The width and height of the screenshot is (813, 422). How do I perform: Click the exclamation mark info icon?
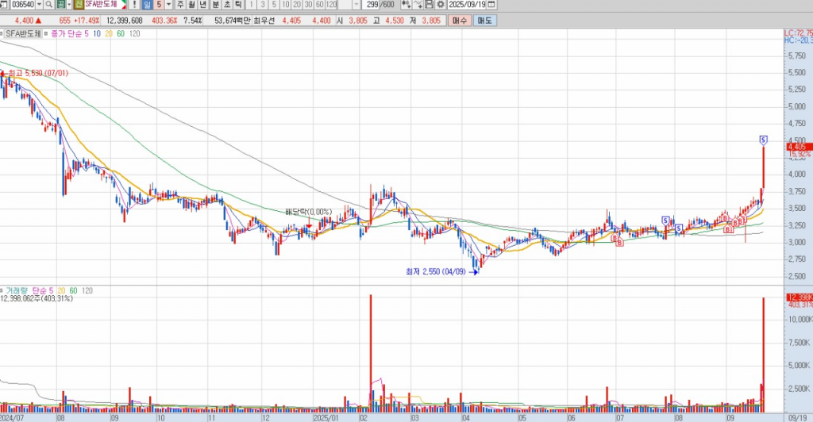coord(134,5)
